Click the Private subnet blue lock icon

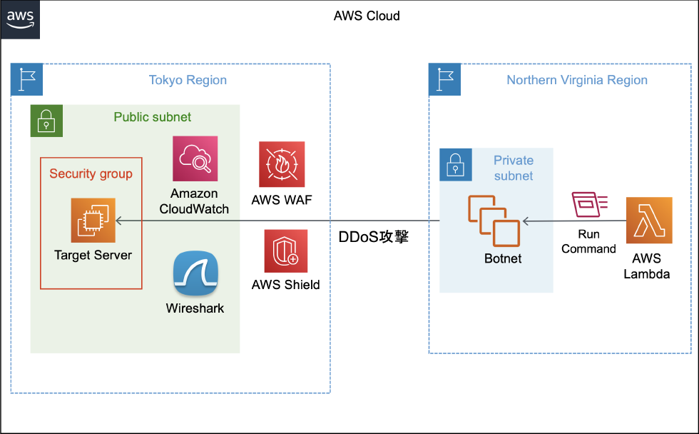point(456,165)
